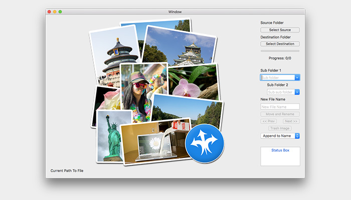Image resolution: width=351 pixels, height=200 pixels.
Task: Click the Trash Image button
Action: pyautogui.click(x=280, y=128)
